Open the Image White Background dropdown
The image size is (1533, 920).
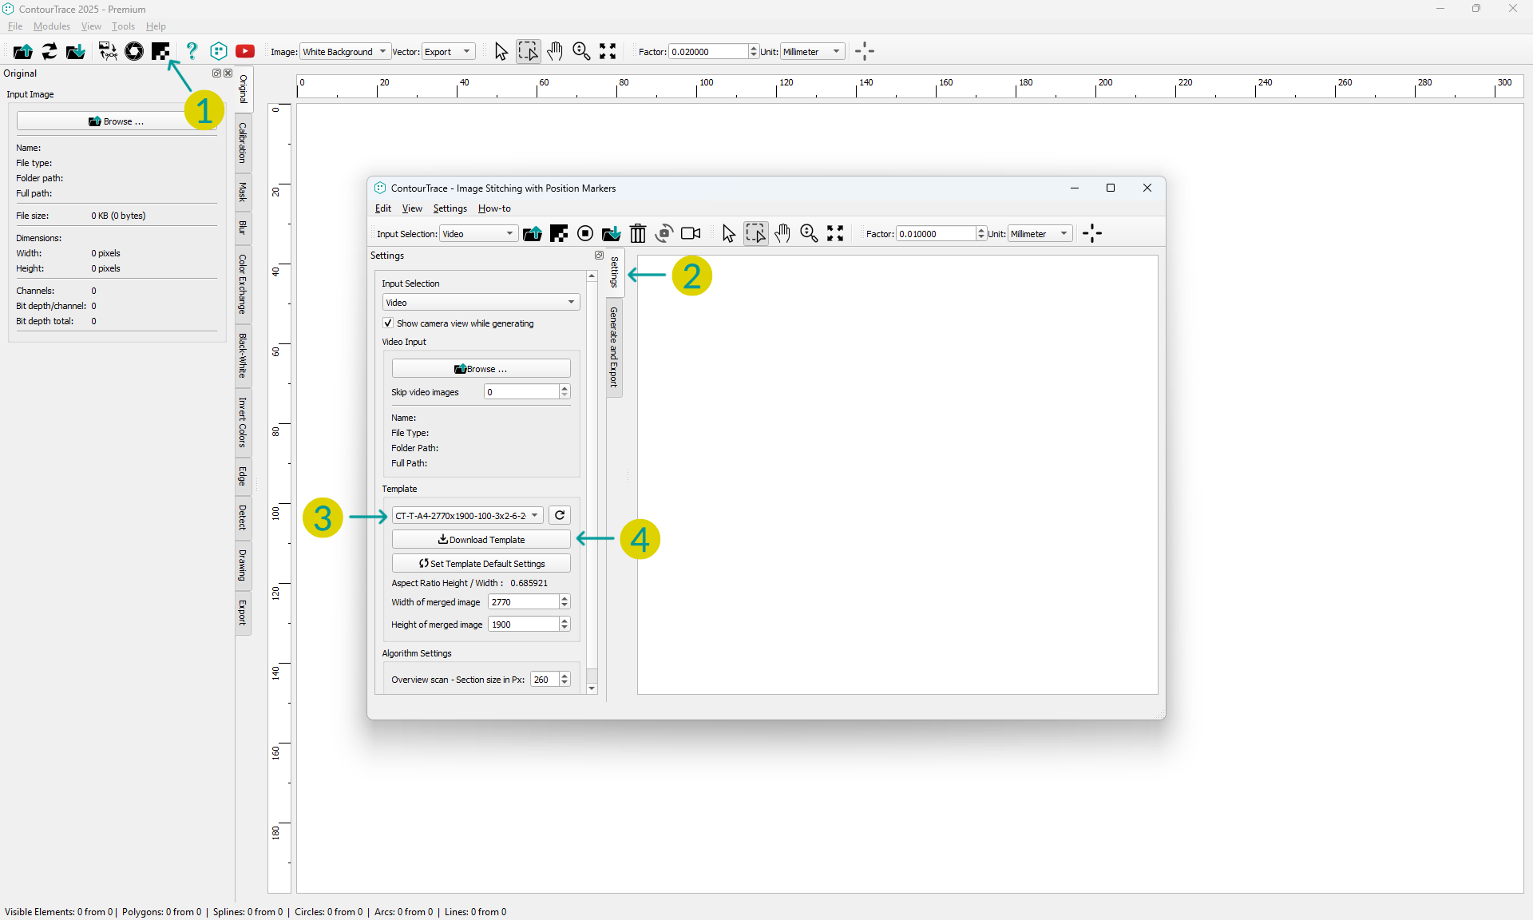tap(345, 52)
